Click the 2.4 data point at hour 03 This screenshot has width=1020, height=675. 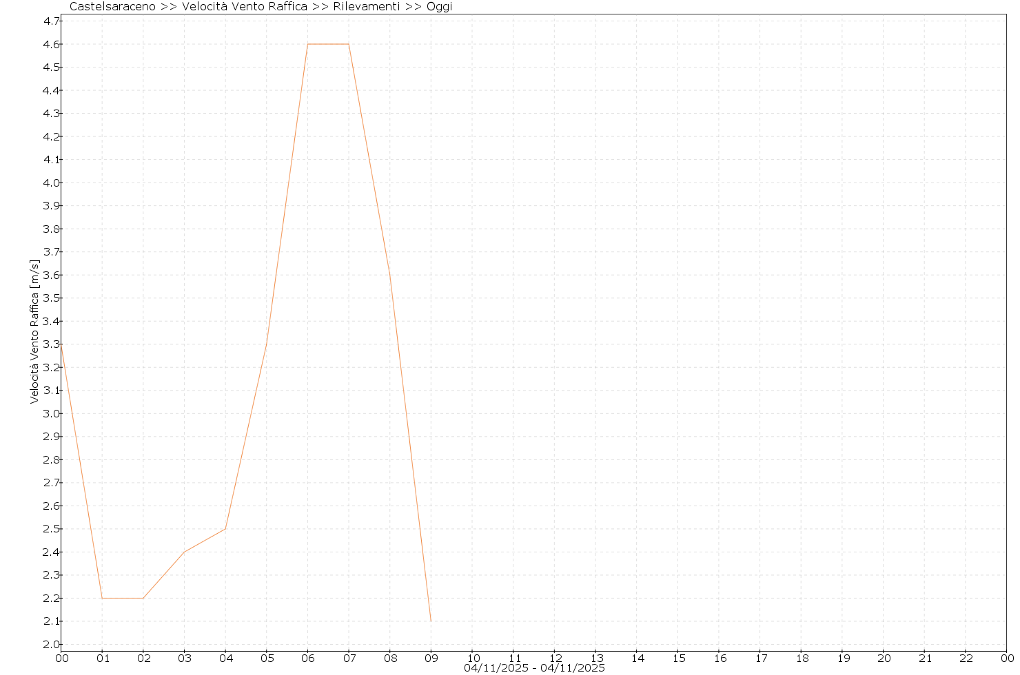coord(184,552)
